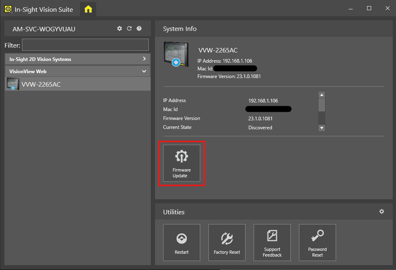This screenshot has width=396, height=270.
Task: Click the Utilities panel settings gear
Action: point(382,211)
